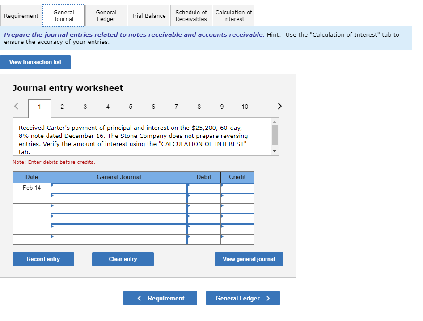Select journal entry 8

199,107
